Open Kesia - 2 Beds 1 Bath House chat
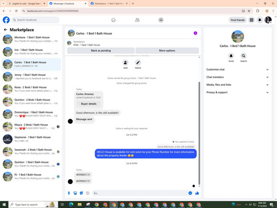 31,89
